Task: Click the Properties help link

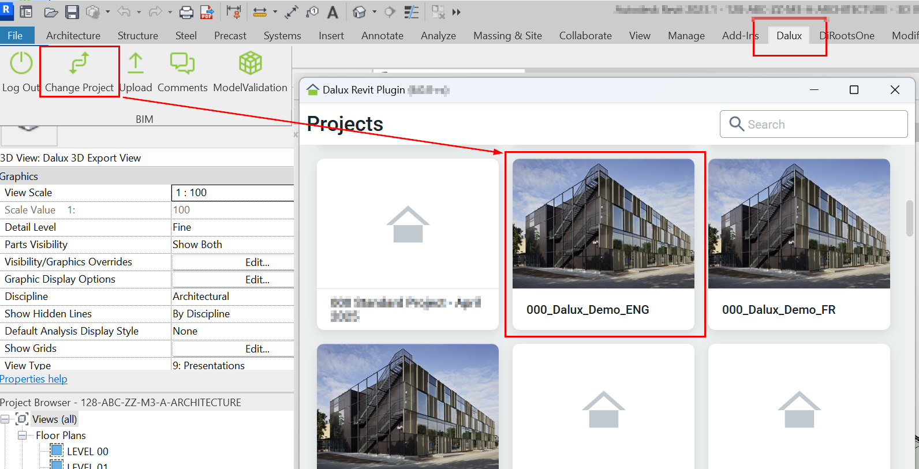Action: click(x=33, y=379)
